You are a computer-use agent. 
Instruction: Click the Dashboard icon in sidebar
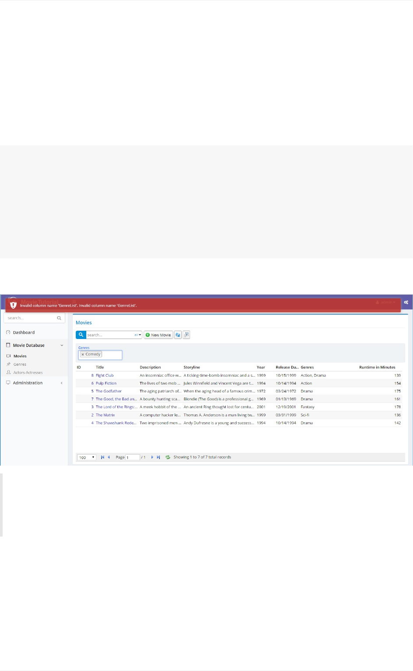pos(8,332)
